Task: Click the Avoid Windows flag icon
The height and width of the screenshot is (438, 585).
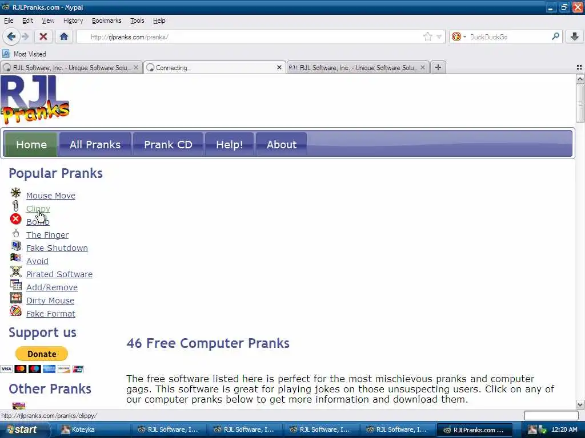Action: click(x=15, y=258)
